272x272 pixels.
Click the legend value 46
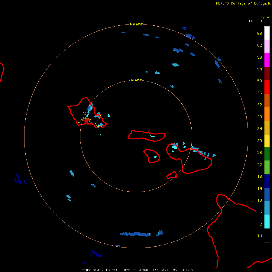point(260,93)
